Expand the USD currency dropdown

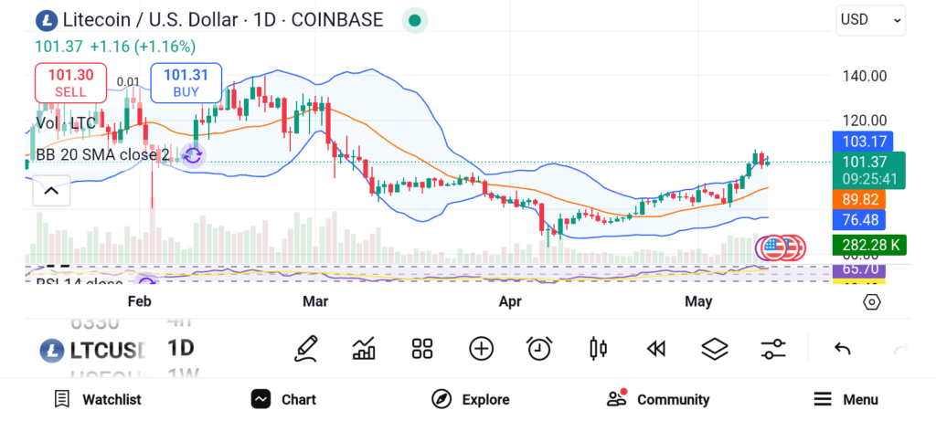(x=870, y=20)
